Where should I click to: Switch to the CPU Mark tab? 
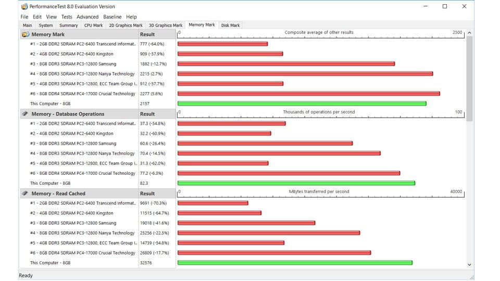(x=94, y=25)
